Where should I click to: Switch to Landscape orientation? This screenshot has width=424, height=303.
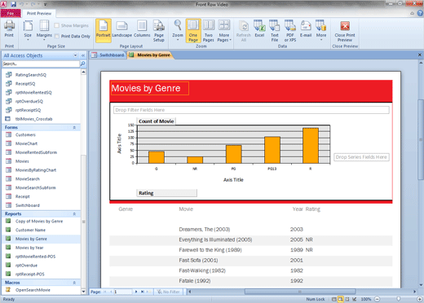pos(121,29)
